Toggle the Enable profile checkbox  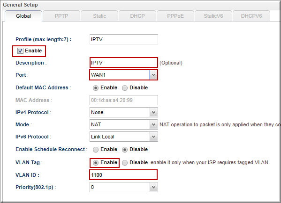(x=20, y=51)
